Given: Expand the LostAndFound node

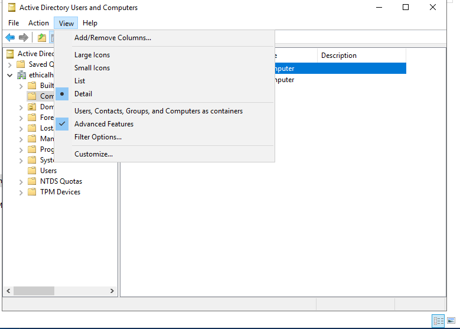Looking at the screenshot, I should point(21,129).
